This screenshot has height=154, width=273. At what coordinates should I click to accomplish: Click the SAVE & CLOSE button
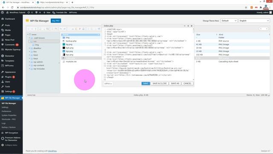pos(160,83)
